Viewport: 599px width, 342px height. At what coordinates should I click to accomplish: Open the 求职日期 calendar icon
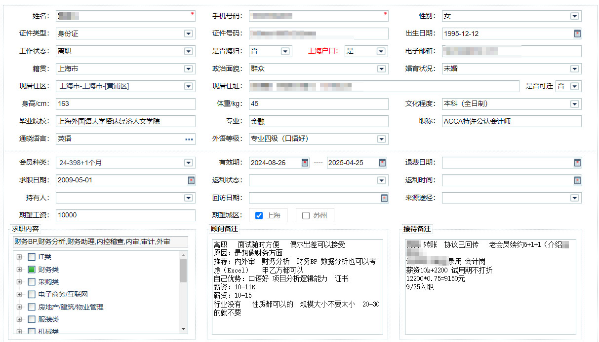[x=192, y=180]
